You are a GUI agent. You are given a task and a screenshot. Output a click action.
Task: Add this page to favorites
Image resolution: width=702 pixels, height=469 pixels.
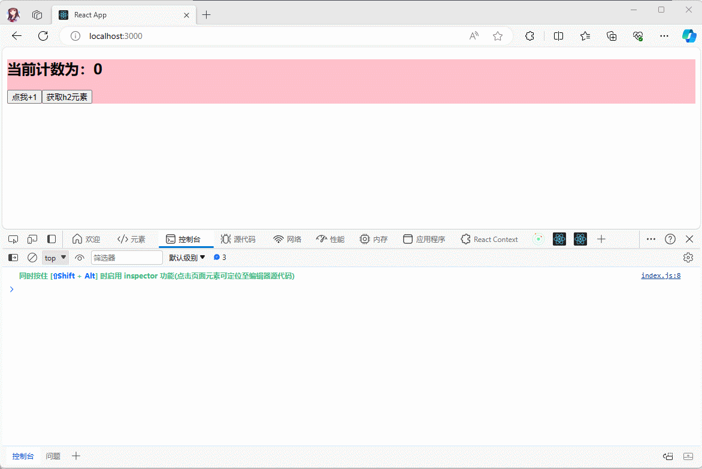(498, 36)
